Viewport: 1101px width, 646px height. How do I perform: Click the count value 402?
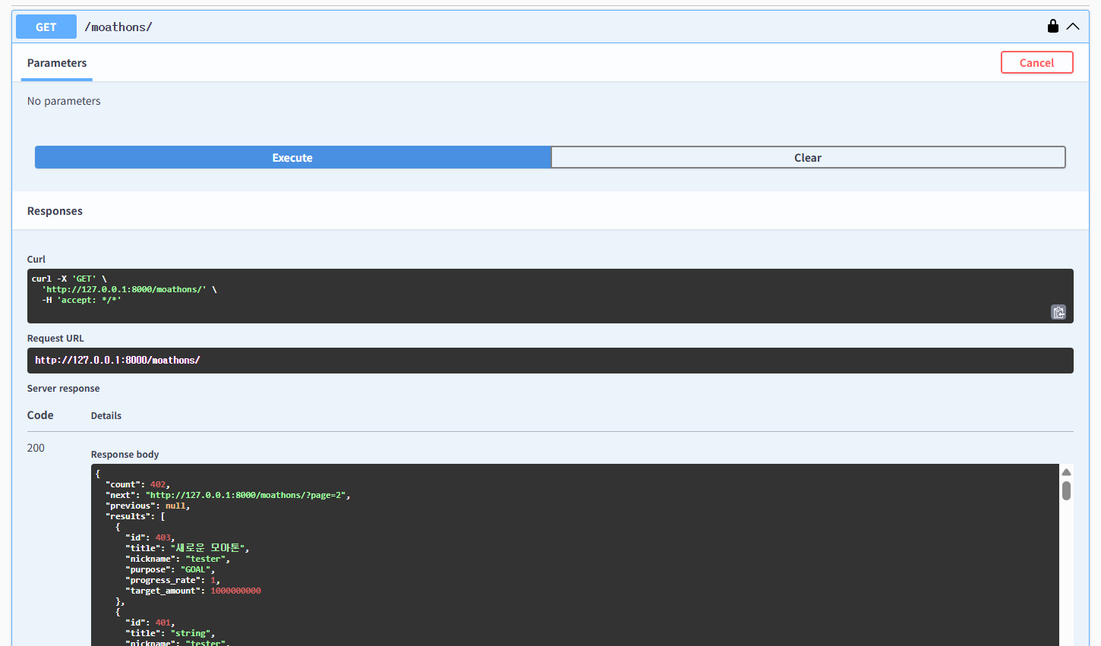(x=158, y=484)
